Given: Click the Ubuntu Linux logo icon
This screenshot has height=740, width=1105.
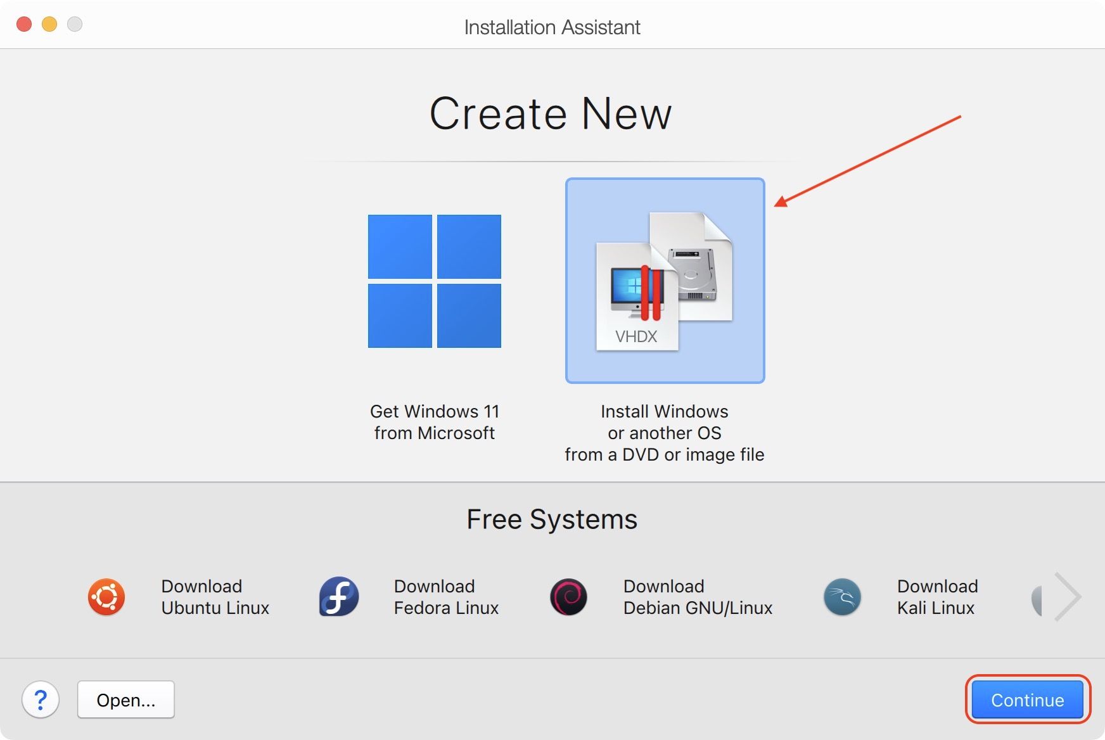Looking at the screenshot, I should tap(106, 596).
